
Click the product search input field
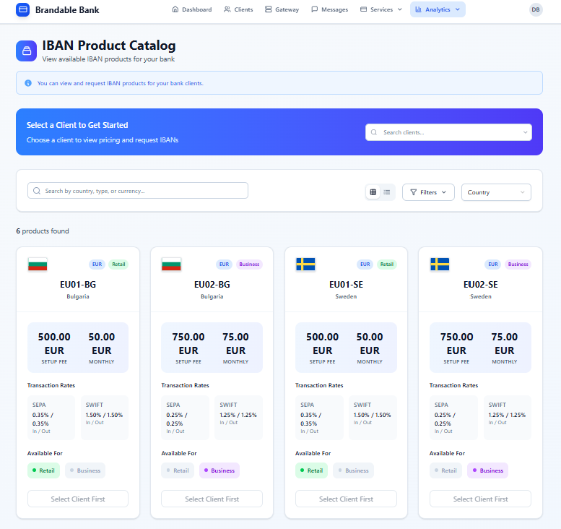coord(138,191)
